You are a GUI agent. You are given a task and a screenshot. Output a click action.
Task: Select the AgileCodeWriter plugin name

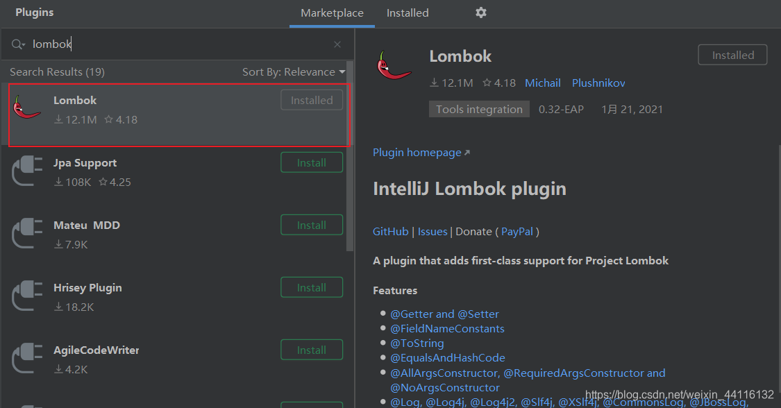click(x=96, y=350)
